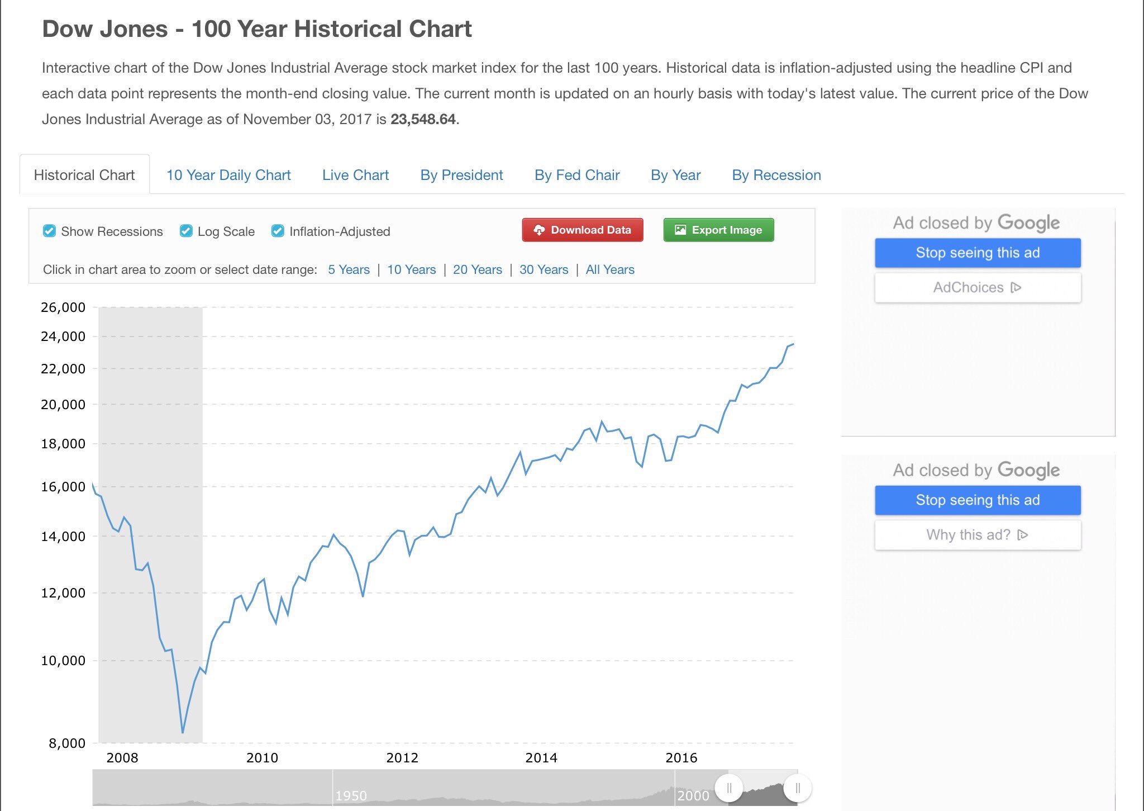Select the 5 Years date range

349,269
